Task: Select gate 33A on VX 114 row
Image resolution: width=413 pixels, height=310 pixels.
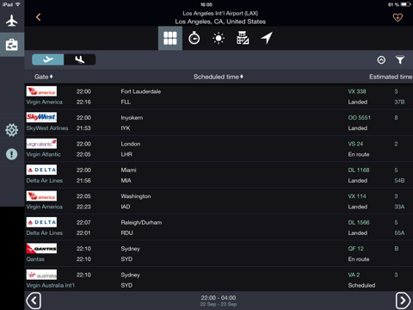Action: pos(399,207)
